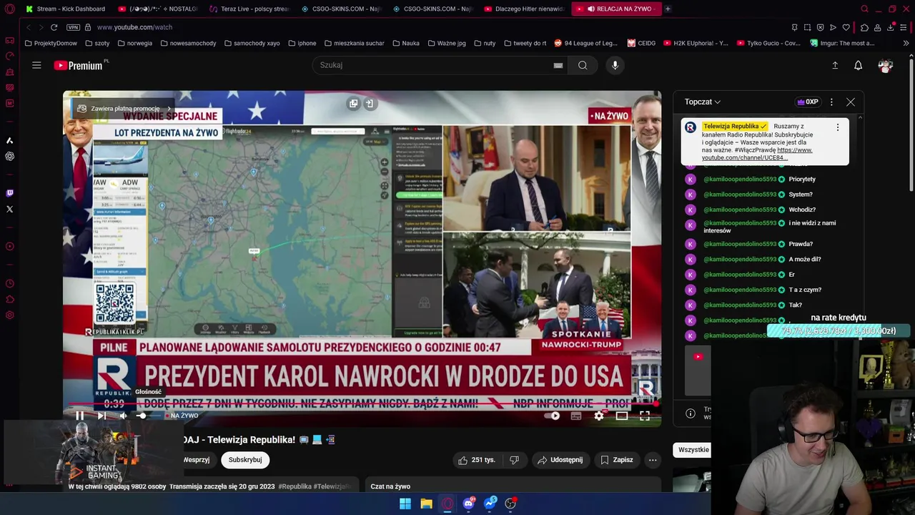The image size is (915, 515).
Task: Open the nowesamochody bookmark folder
Action: (x=188, y=43)
